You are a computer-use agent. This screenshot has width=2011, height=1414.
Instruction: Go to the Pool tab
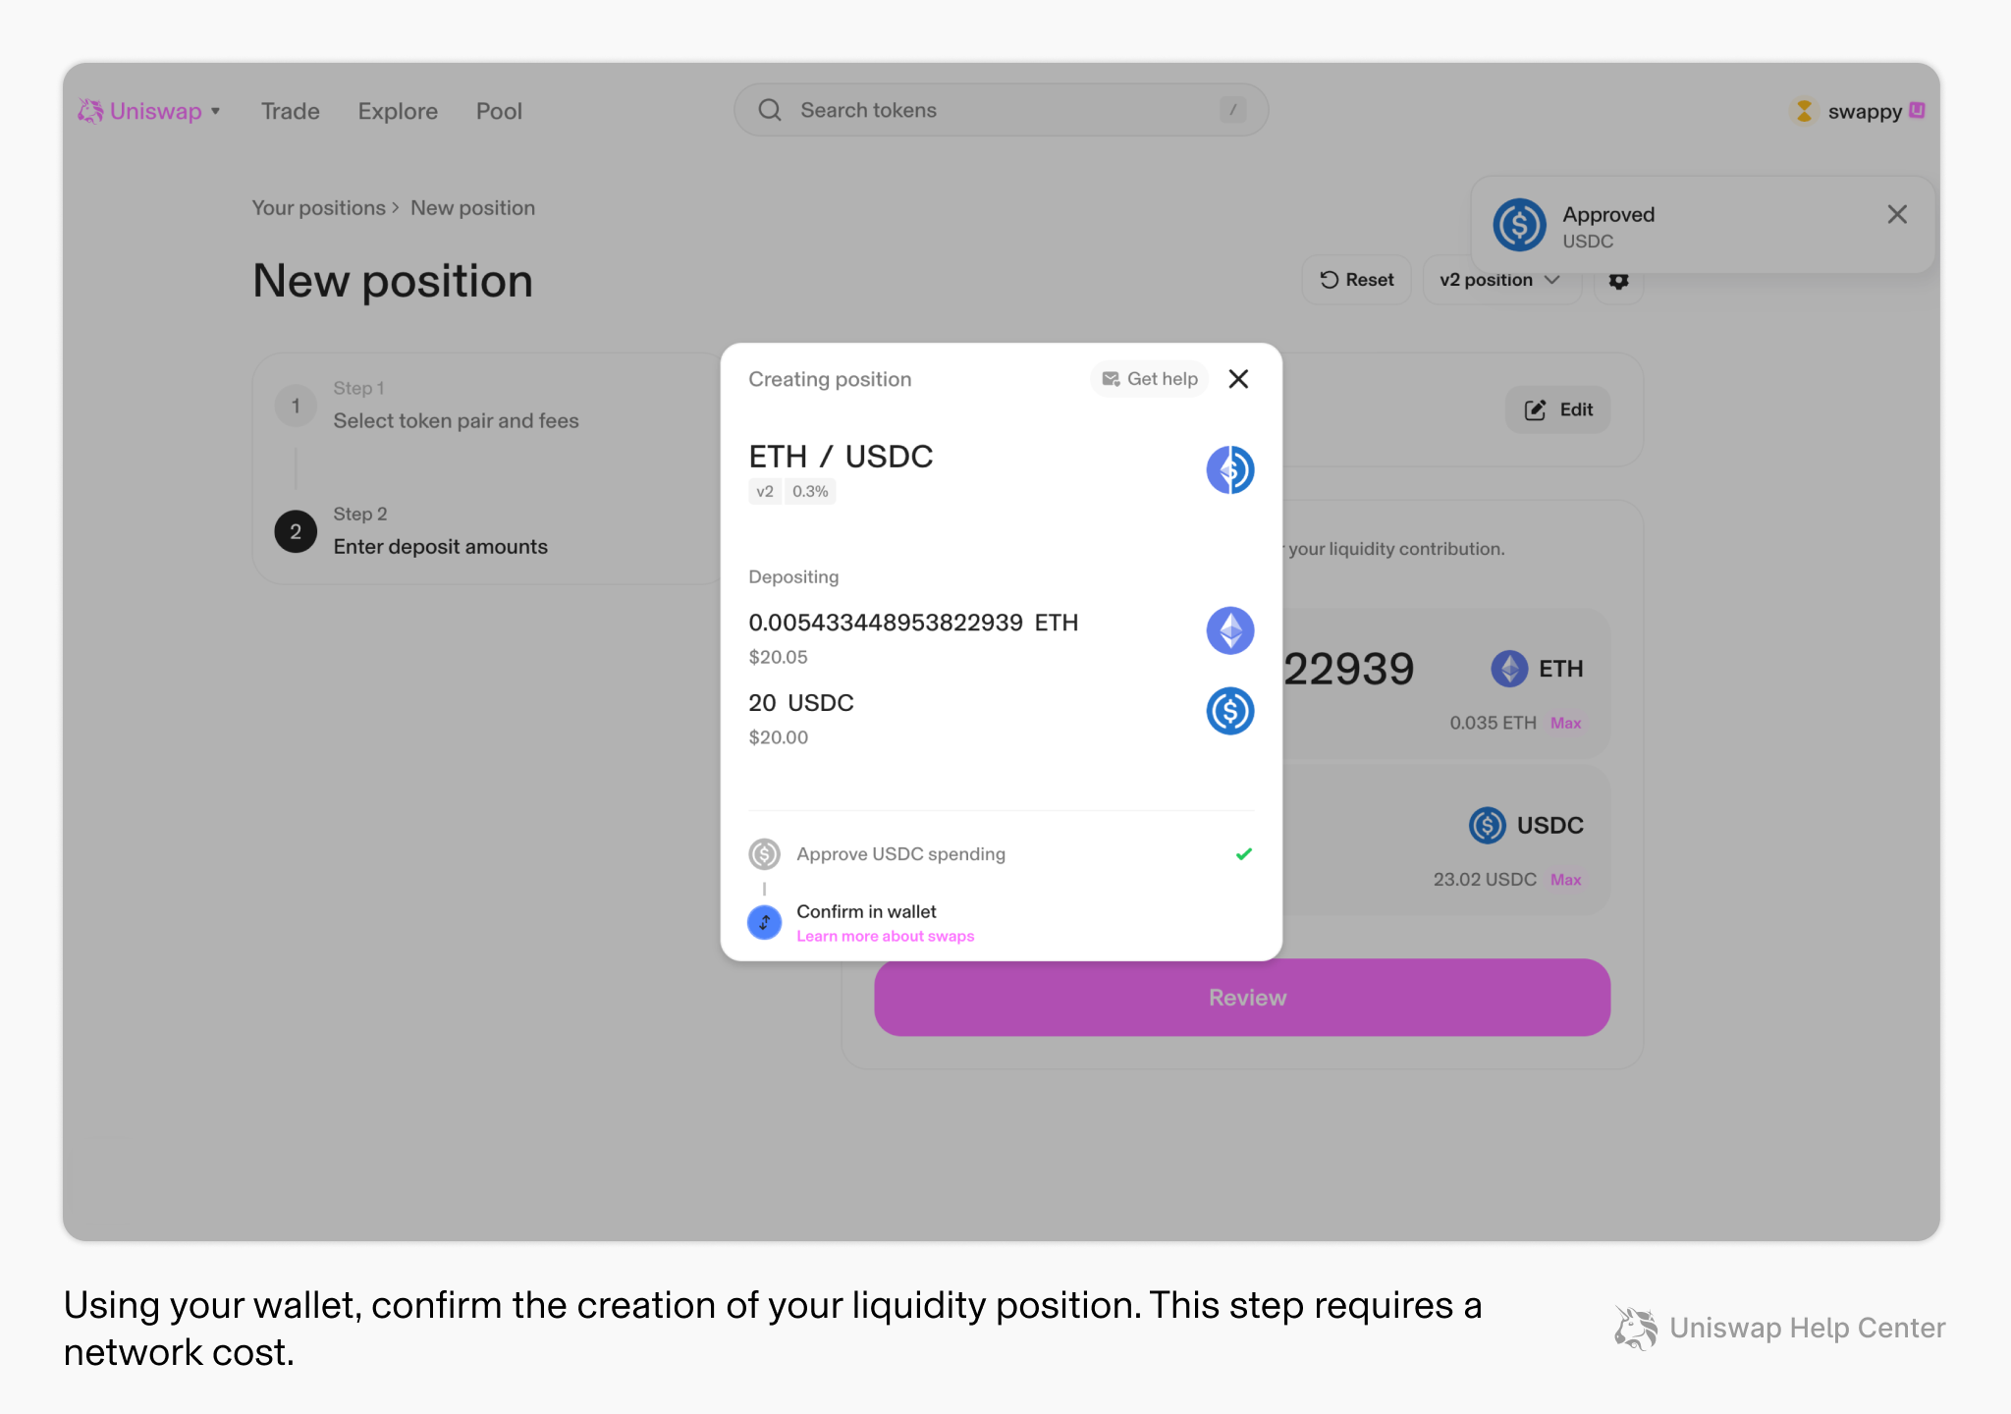tap(499, 111)
